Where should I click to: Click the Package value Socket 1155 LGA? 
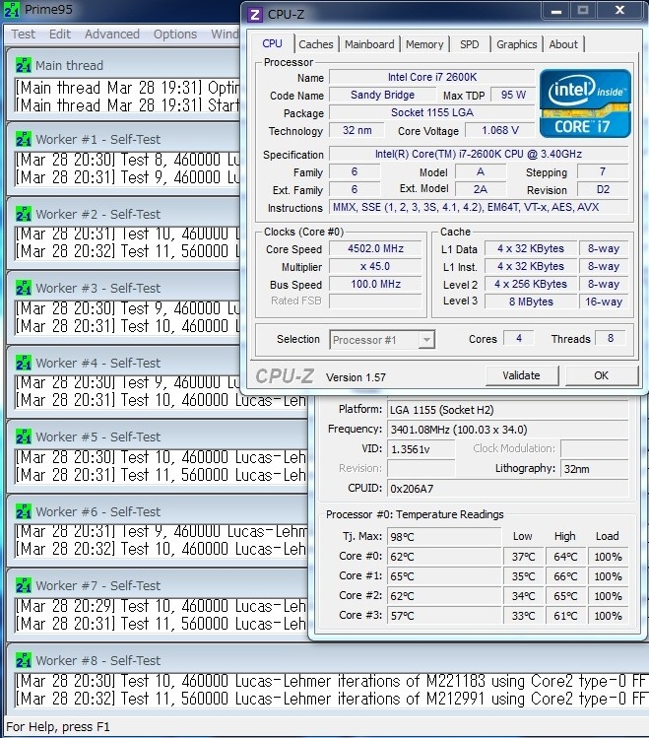pos(431,112)
